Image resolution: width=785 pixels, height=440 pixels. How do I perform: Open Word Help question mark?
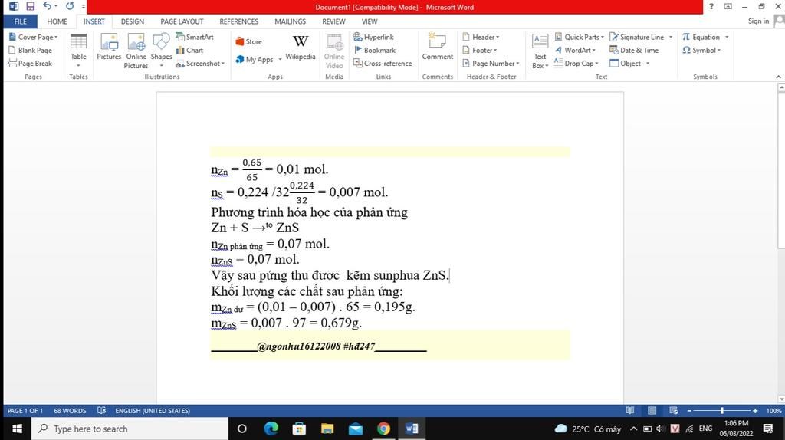[x=711, y=6]
